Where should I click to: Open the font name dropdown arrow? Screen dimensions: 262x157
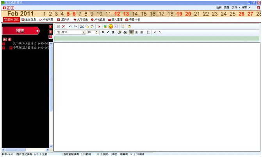pyautogui.click(x=83, y=32)
